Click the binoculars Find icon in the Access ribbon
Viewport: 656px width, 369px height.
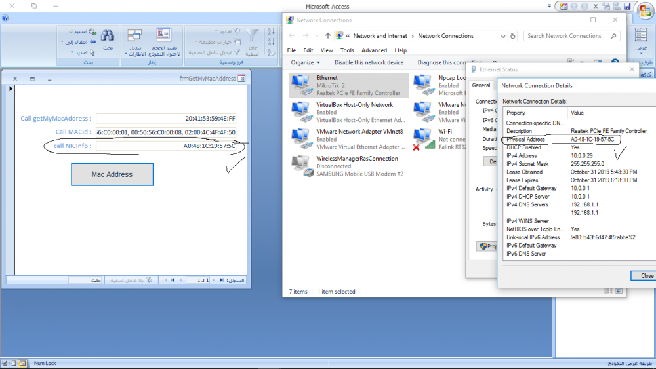108,36
